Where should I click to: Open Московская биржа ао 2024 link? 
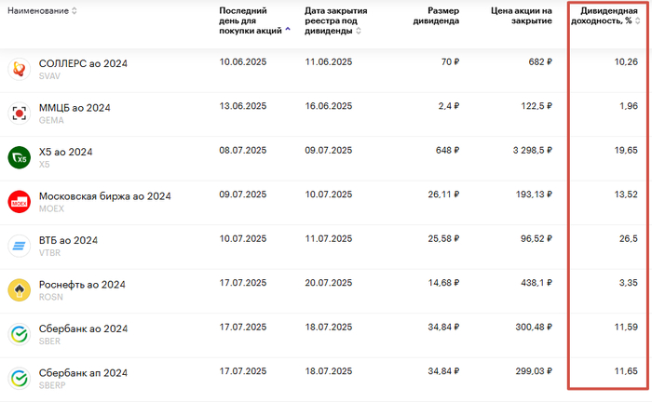coord(104,196)
